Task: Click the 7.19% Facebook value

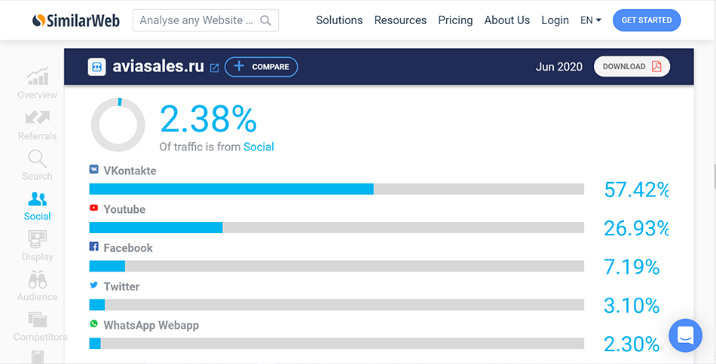Action: pyautogui.click(x=632, y=267)
